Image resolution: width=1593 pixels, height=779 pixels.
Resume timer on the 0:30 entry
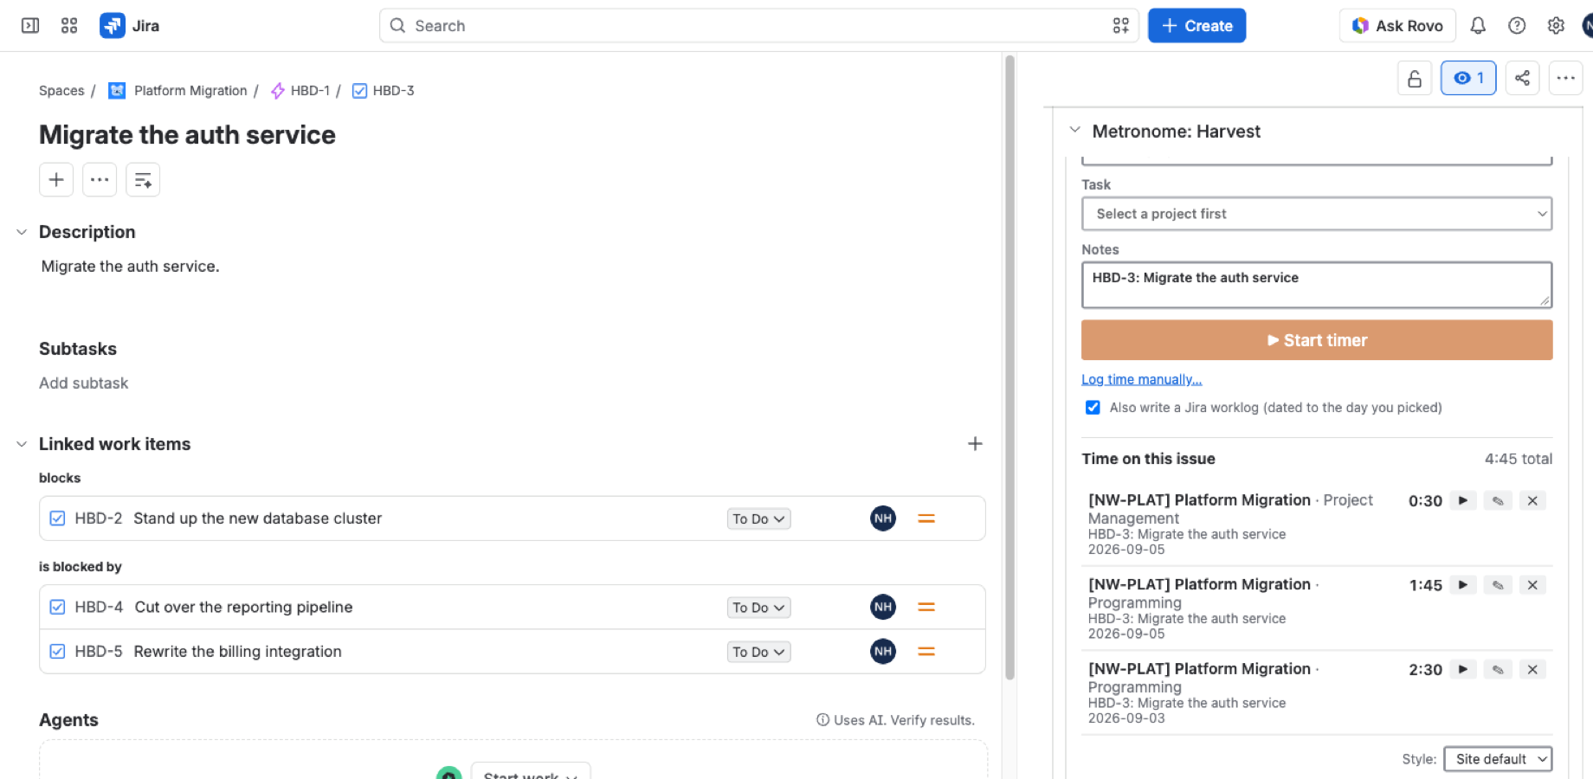click(1463, 500)
